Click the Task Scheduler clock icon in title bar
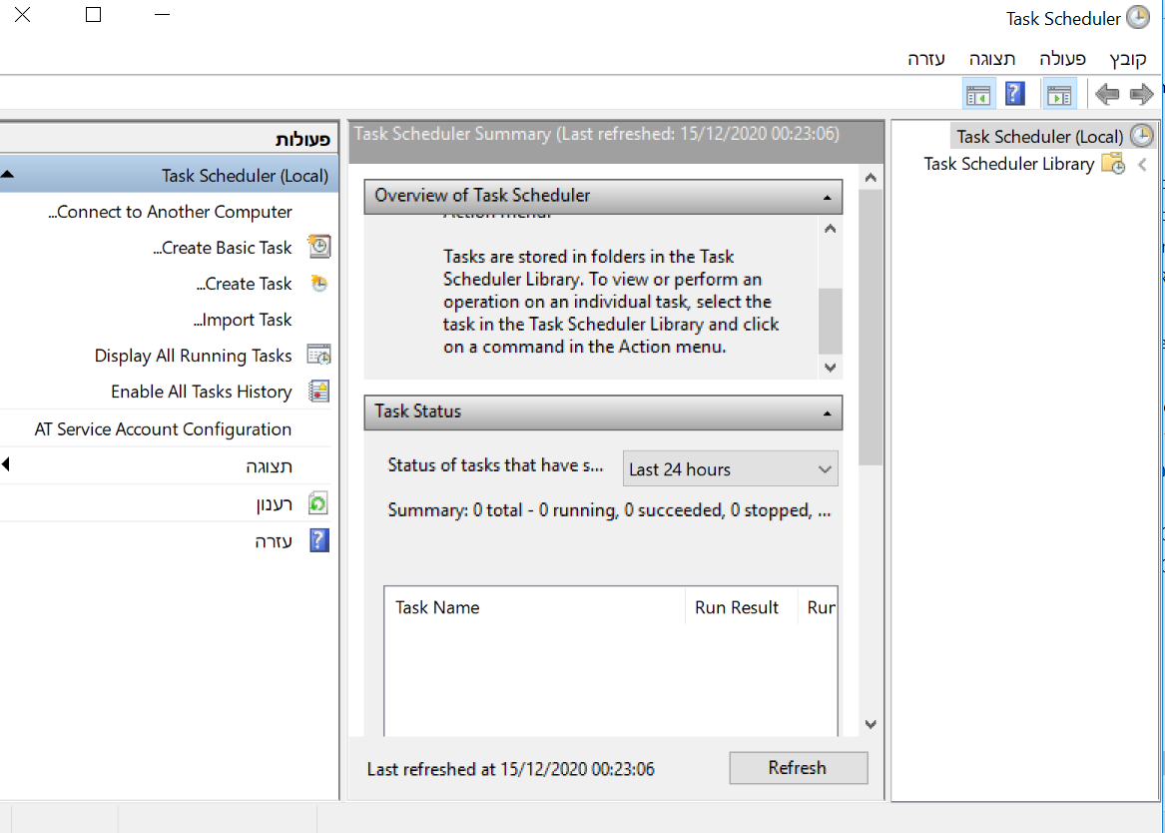This screenshot has width=1165, height=833. point(1137,17)
